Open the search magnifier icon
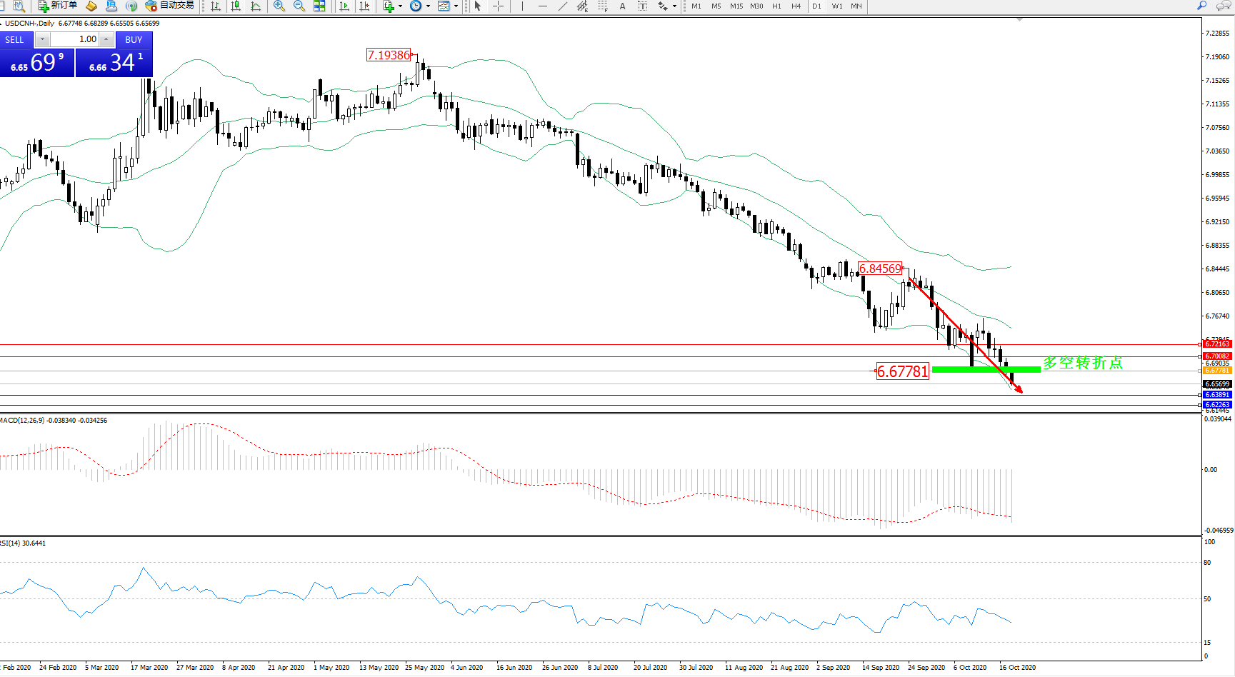Viewport: 1235px width, 677px height. (x=1202, y=6)
